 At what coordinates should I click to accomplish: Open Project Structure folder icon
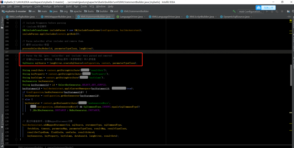pyautogui.click(x=288, y=11)
